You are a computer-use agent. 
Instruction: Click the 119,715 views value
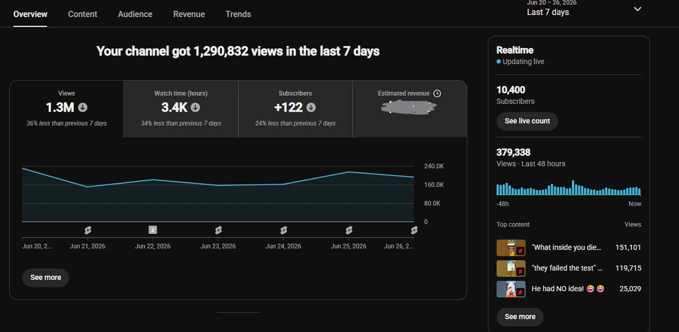(x=628, y=268)
